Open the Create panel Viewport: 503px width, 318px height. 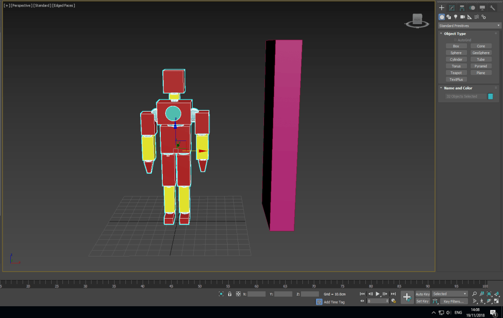[442, 7]
